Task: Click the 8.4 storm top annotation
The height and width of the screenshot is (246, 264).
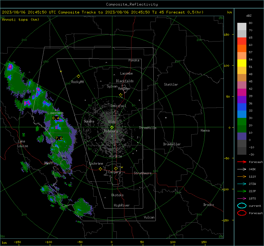Action: click(56, 118)
